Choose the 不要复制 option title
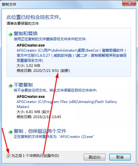The image size is (138, 165). [x=23, y=85]
